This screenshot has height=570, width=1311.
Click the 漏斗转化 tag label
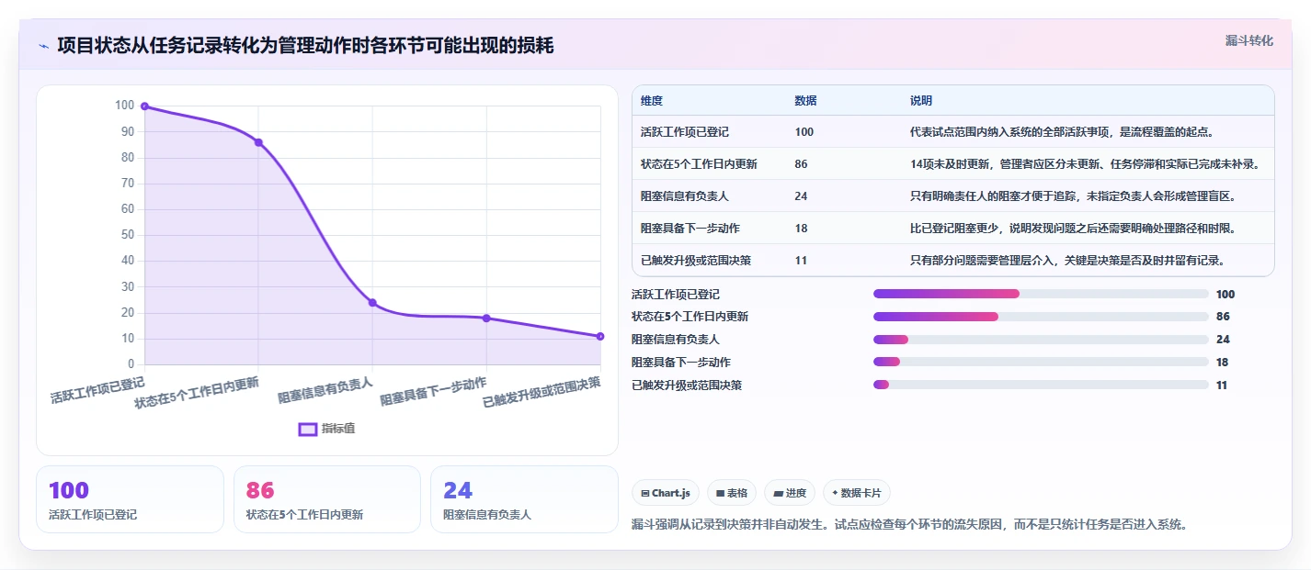coord(1249,40)
